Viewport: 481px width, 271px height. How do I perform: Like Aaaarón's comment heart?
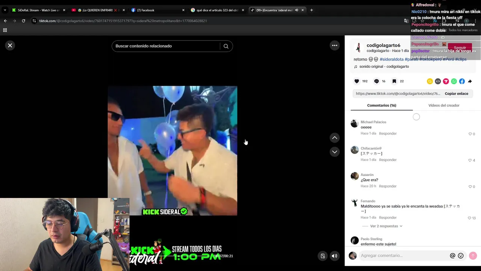click(x=470, y=187)
